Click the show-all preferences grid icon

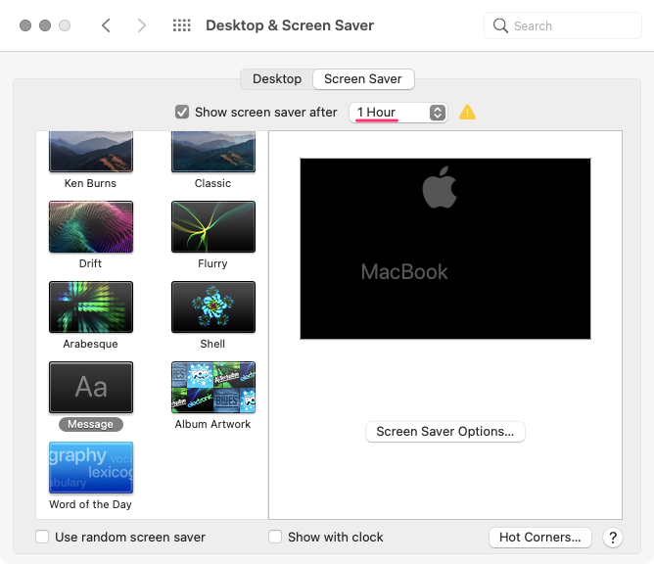click(181, 25)
